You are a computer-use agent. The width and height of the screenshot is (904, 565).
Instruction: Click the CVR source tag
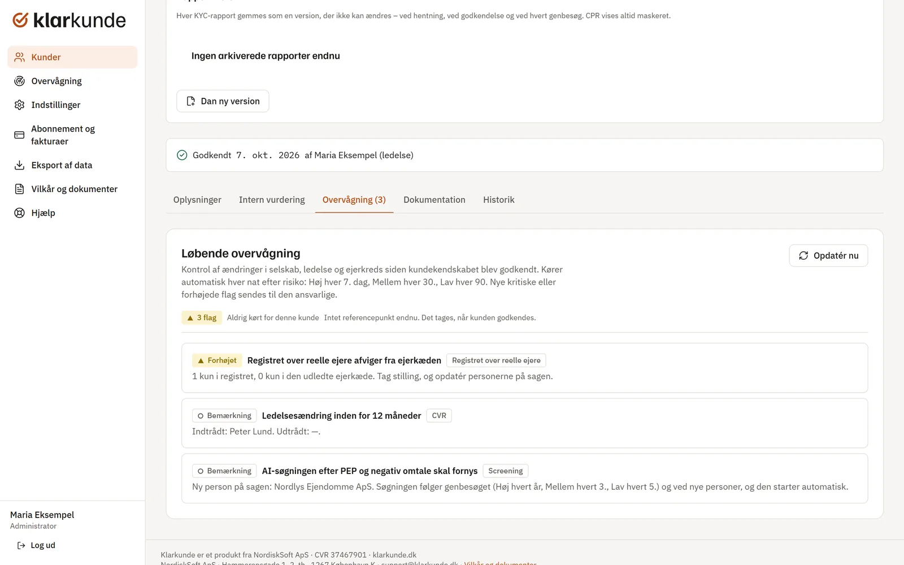tap(439, 416)
